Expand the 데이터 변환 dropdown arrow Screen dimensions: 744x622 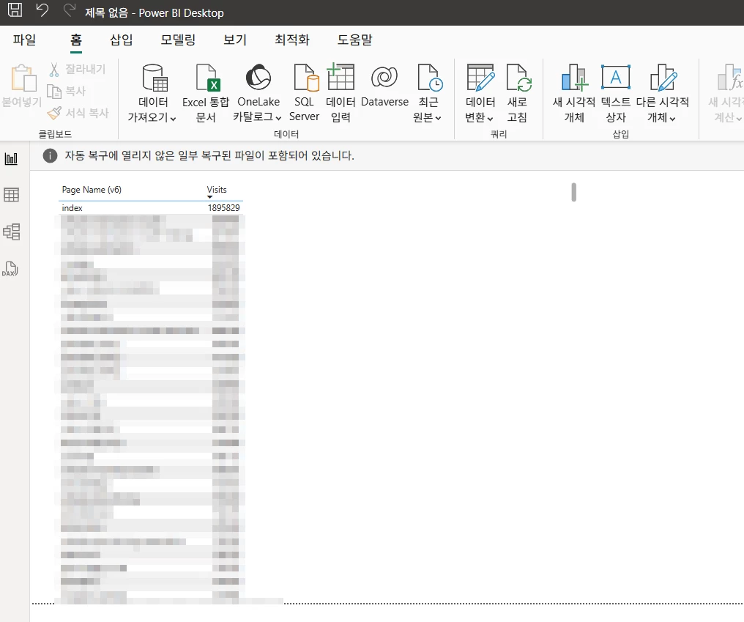click(x=490, y=119)
